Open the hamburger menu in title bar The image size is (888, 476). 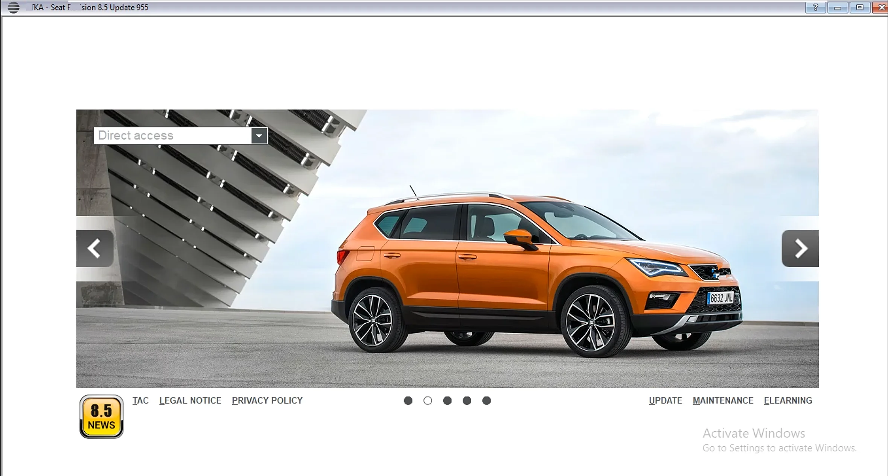[14, 8]
